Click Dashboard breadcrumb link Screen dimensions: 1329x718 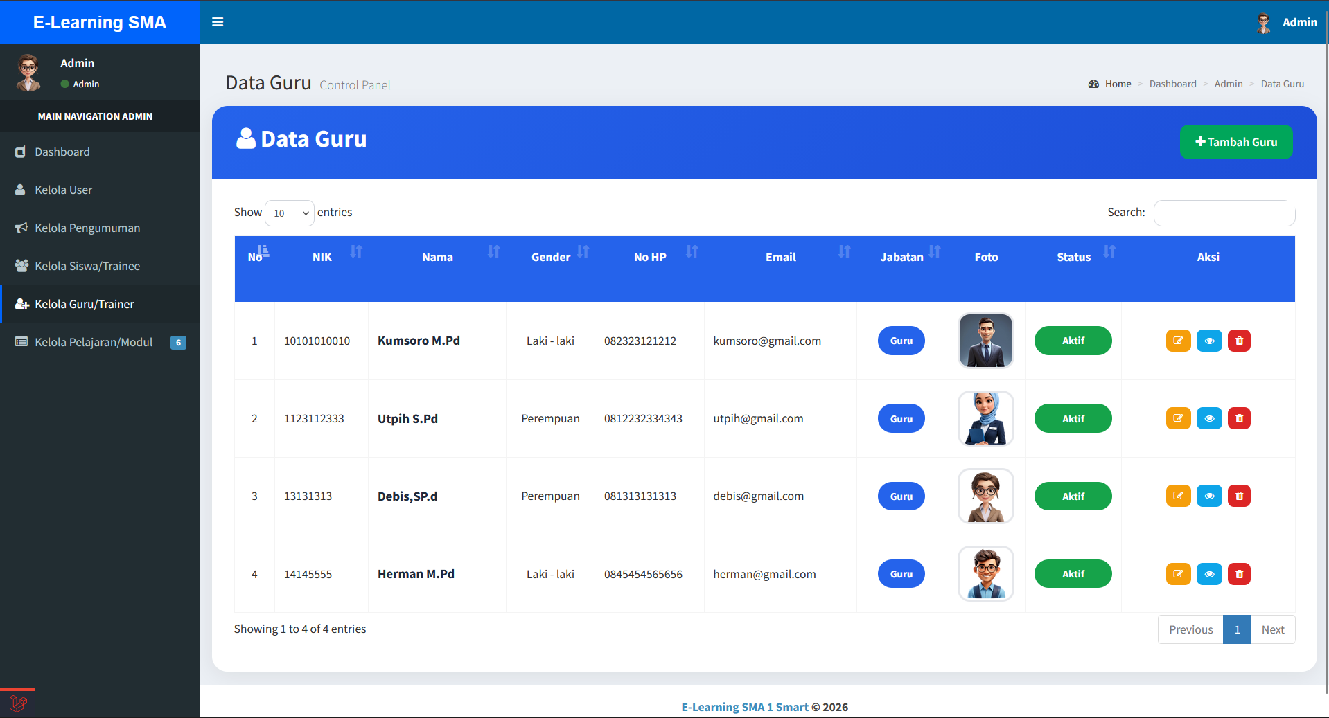point(1172,84)
